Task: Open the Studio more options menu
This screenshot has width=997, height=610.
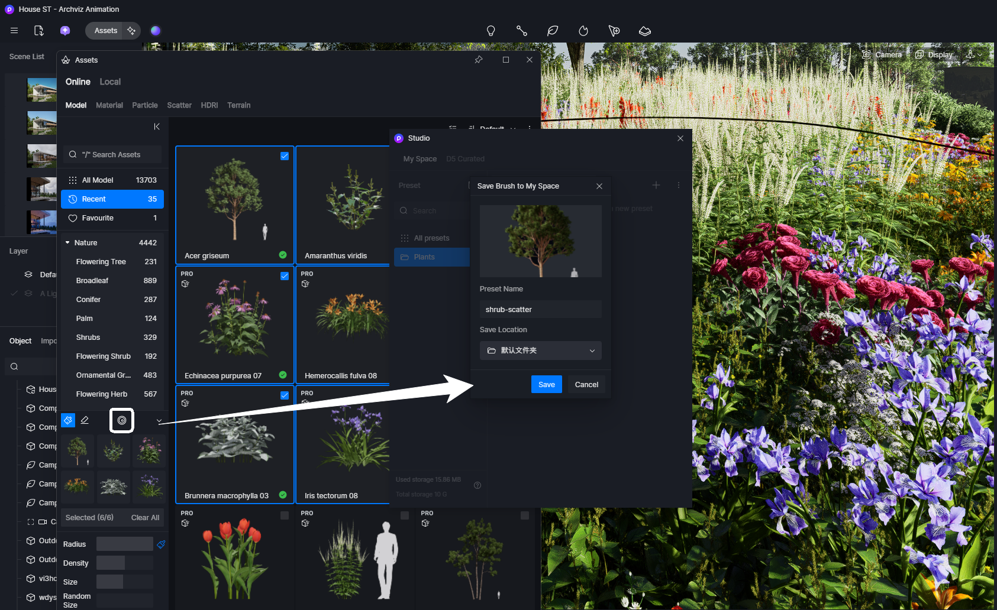Action: point(679,185)
